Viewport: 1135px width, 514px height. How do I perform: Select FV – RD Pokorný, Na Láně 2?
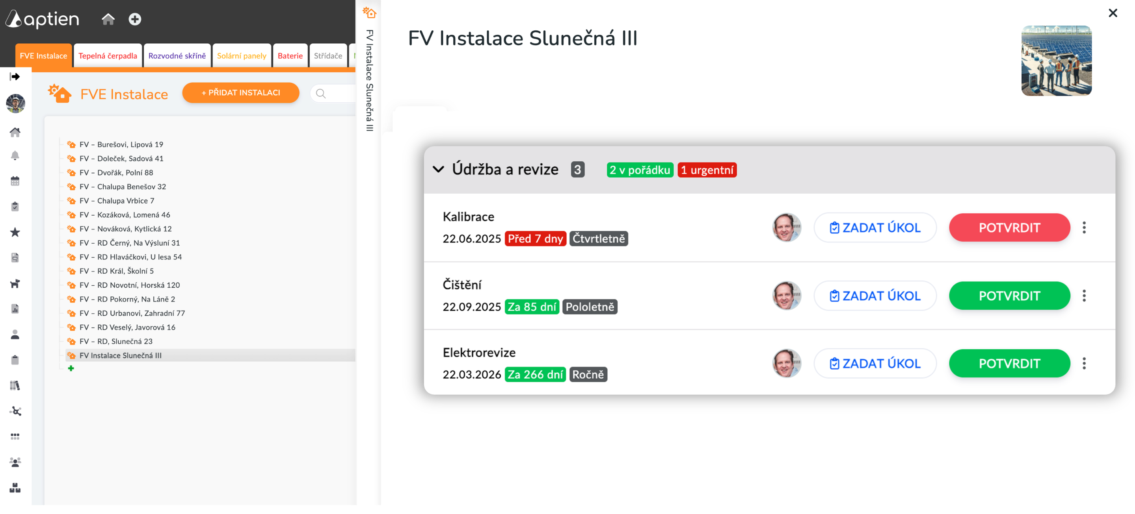(127, 299)
